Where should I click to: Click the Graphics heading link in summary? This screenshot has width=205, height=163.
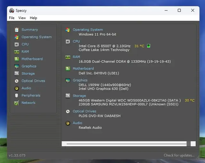80,80
